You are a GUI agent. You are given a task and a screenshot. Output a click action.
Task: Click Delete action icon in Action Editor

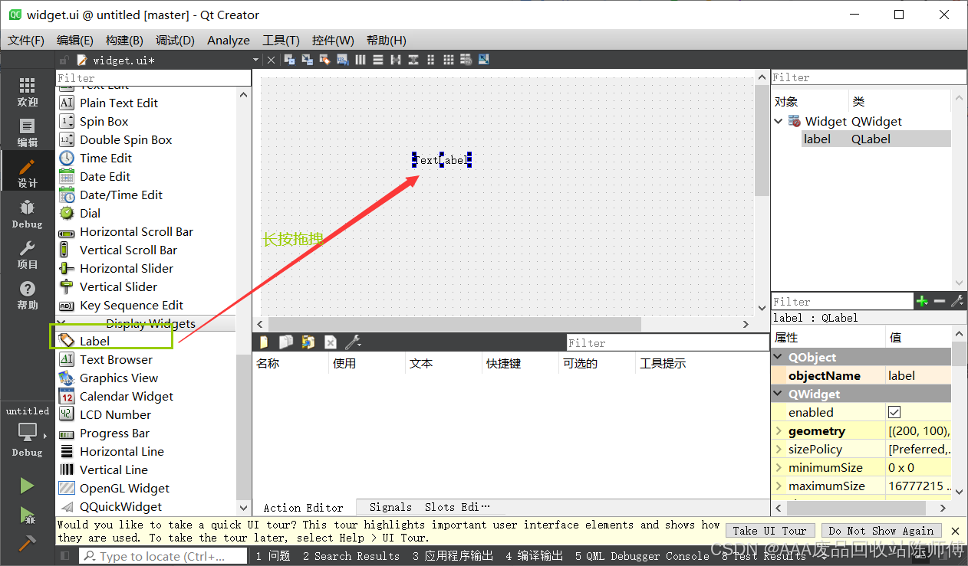click(x=330, y=342)
